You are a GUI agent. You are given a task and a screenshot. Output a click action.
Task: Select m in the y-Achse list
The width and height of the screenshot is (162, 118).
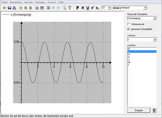(x=142, y=54)
